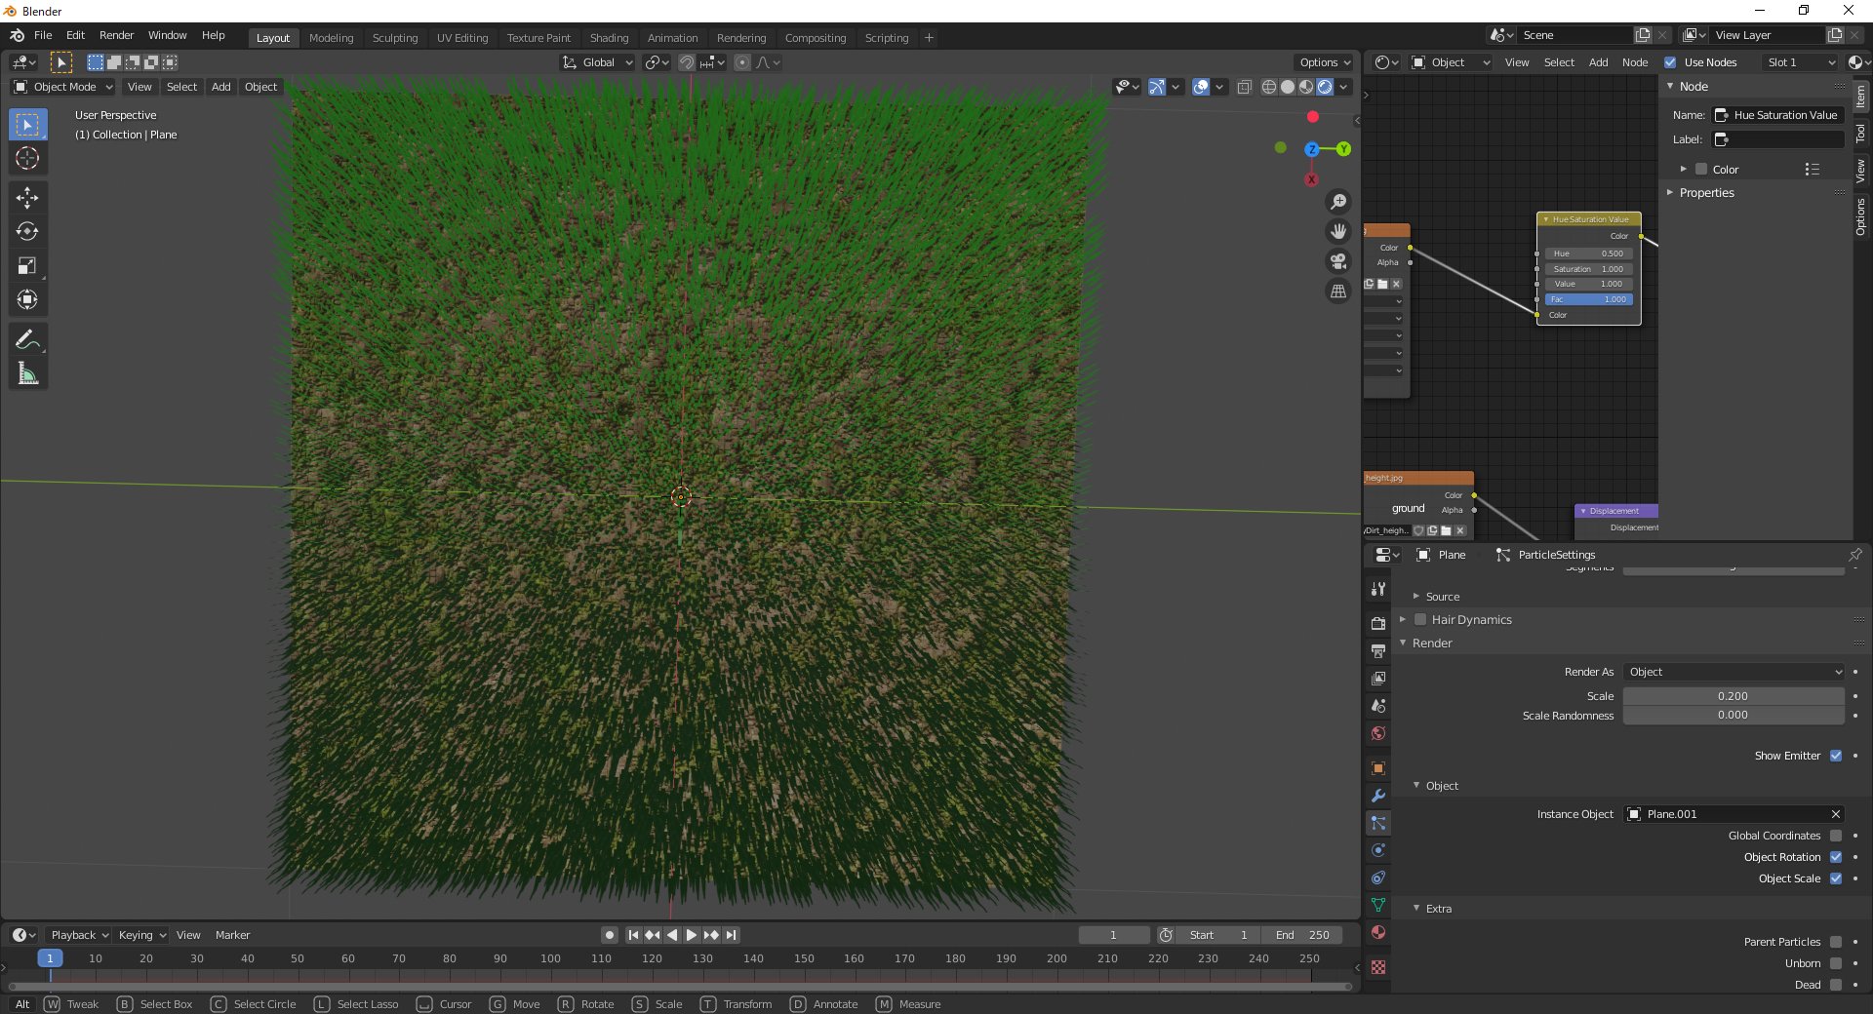Select the Move tool
The height and width of the screenshot is (1014, 1873).
(27, 198)
